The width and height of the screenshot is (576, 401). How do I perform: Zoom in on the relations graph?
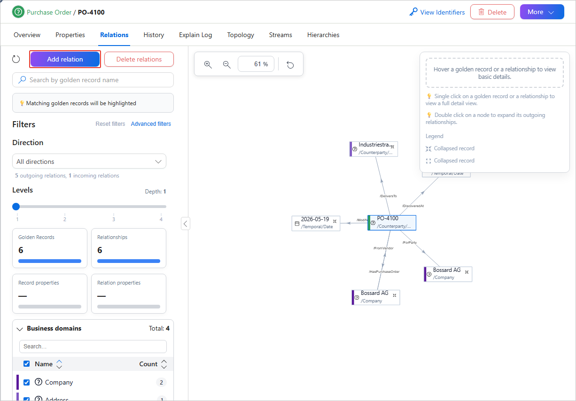pos(208,64)
